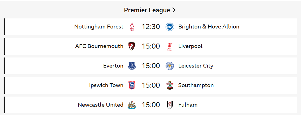This screenshot has width=301, height=115.
Task: Select the Liverpool team name
Action: (190, 46)
